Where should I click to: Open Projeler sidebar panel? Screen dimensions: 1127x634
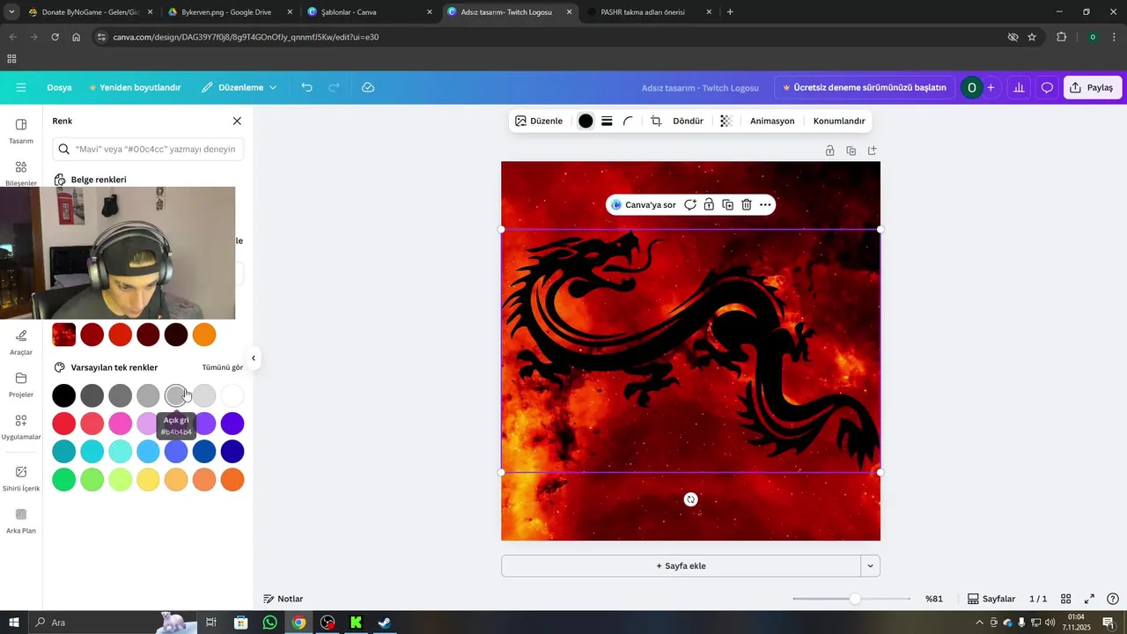click(21, 385)
